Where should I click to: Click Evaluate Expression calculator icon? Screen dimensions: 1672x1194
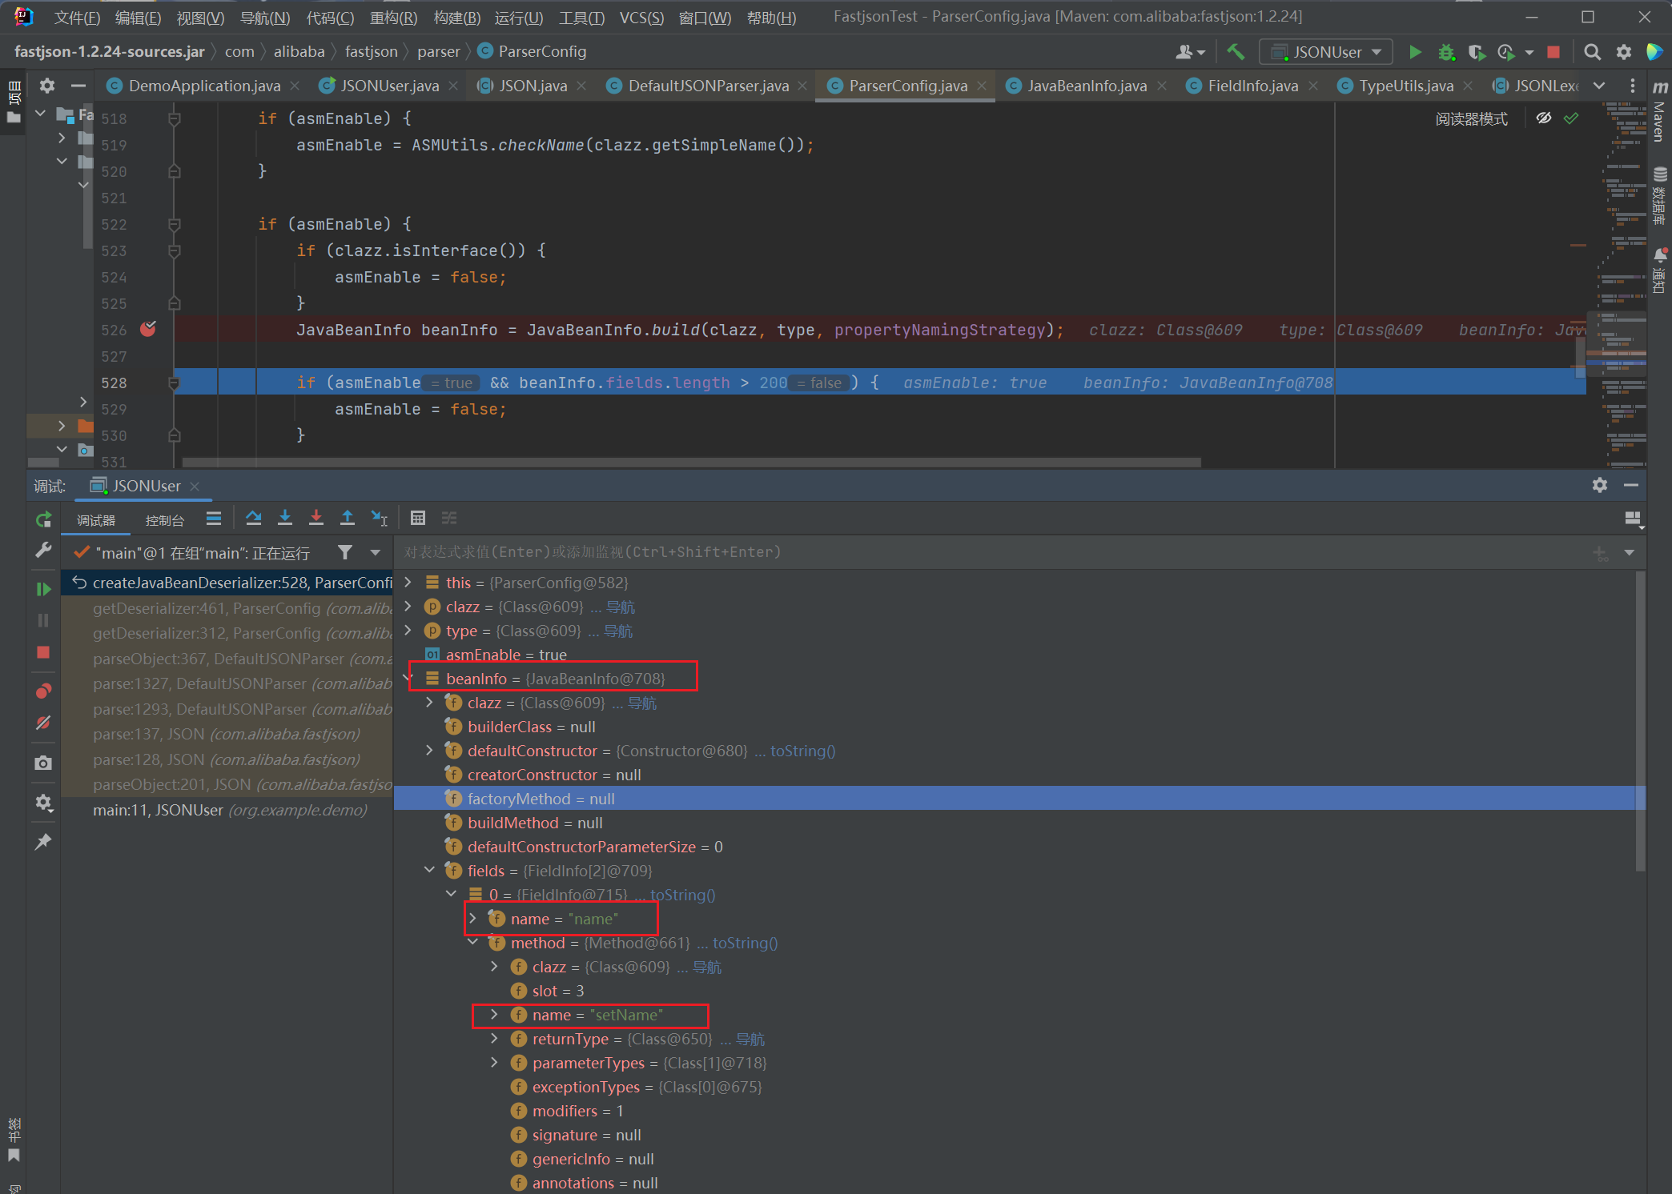pos(417,518)
